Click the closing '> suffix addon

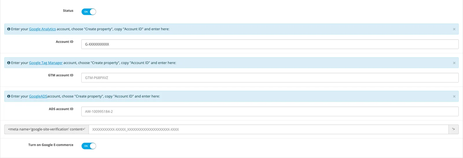tap(453, 129)
